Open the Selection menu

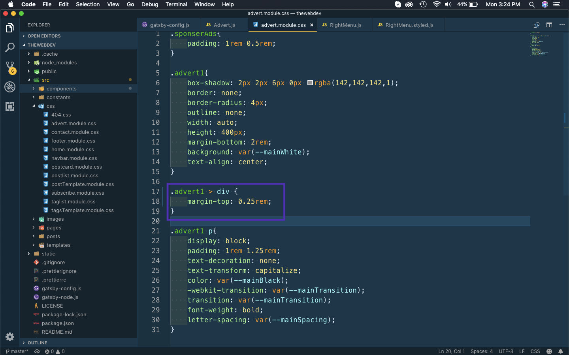pos(88,4)
